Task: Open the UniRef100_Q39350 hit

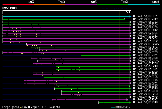Action: pyautogui.click(x=145, y=25)
